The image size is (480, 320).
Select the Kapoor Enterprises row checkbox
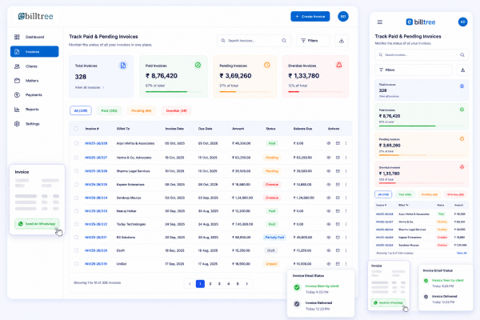tap(76, 184)
